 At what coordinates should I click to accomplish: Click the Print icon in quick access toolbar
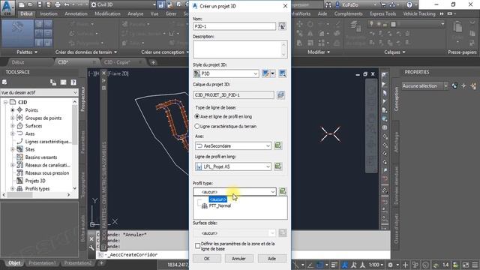point(58,4)
